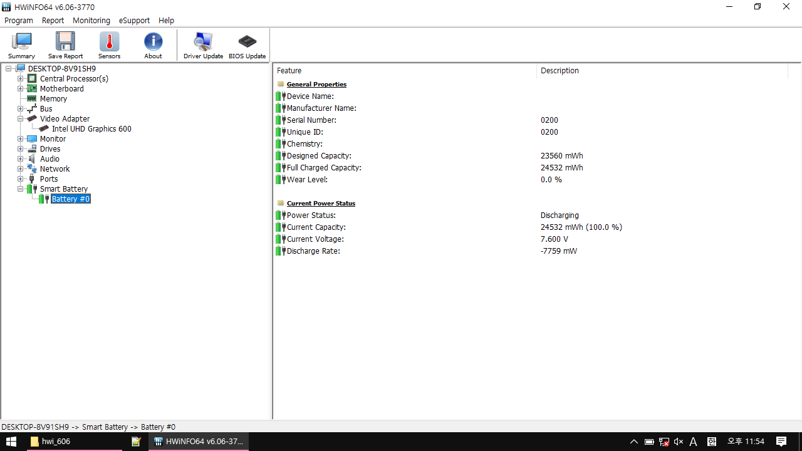Open the Windows Start button
802x451 pixels.
11,442
